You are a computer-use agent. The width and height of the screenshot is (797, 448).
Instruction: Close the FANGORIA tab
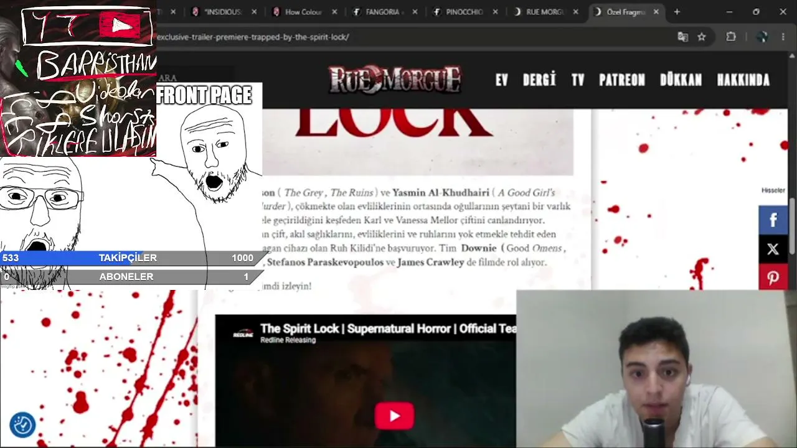(x=415, y=12)
